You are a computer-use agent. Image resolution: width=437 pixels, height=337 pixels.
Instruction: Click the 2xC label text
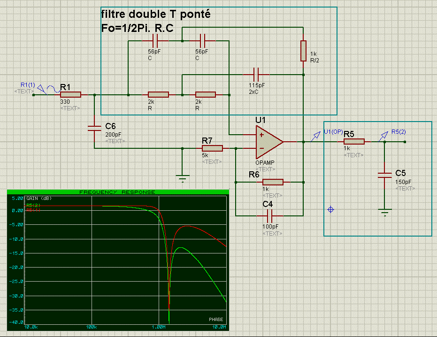click(253, 92)
